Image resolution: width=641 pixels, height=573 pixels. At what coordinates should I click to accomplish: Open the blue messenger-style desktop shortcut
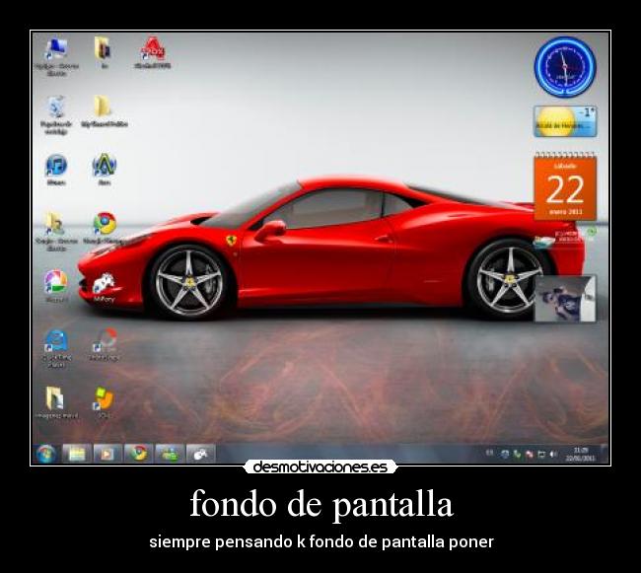[x=56, y=348]
